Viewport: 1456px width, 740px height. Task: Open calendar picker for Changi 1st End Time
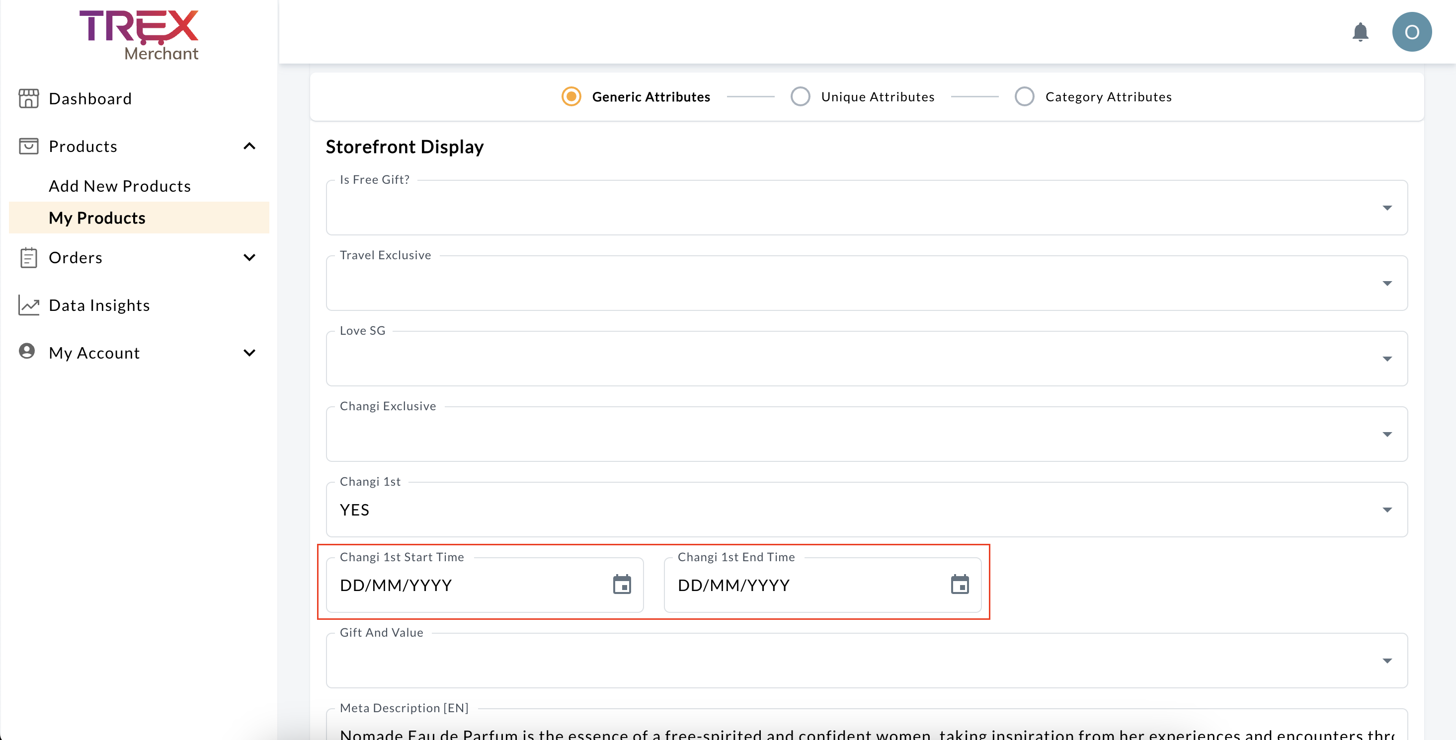tap(959, 584)
